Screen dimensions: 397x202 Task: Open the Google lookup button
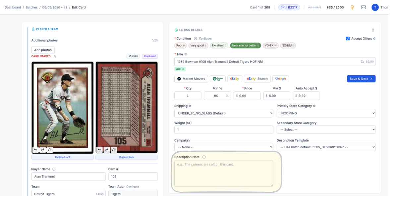pos(281,79)
